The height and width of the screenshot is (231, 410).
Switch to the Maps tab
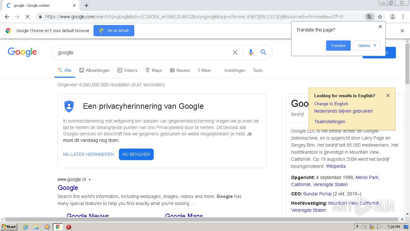(x=154, y=70)
